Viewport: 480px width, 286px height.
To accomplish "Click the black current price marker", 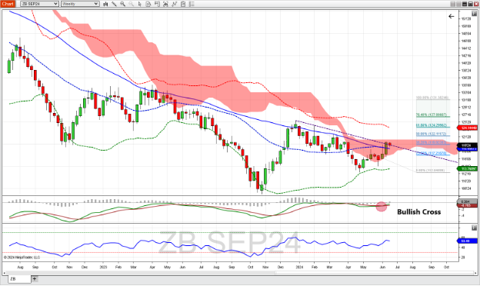I will [467, 145].
